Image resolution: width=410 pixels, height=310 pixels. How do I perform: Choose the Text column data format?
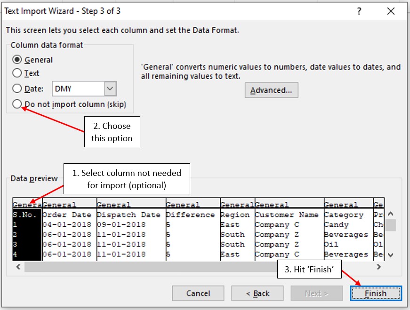(x=17, y=73)
